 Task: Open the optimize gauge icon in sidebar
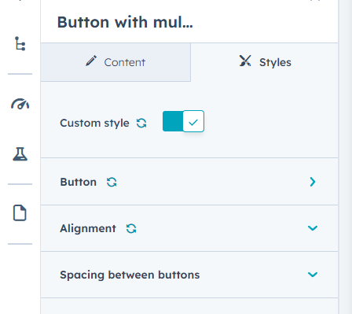20,104
